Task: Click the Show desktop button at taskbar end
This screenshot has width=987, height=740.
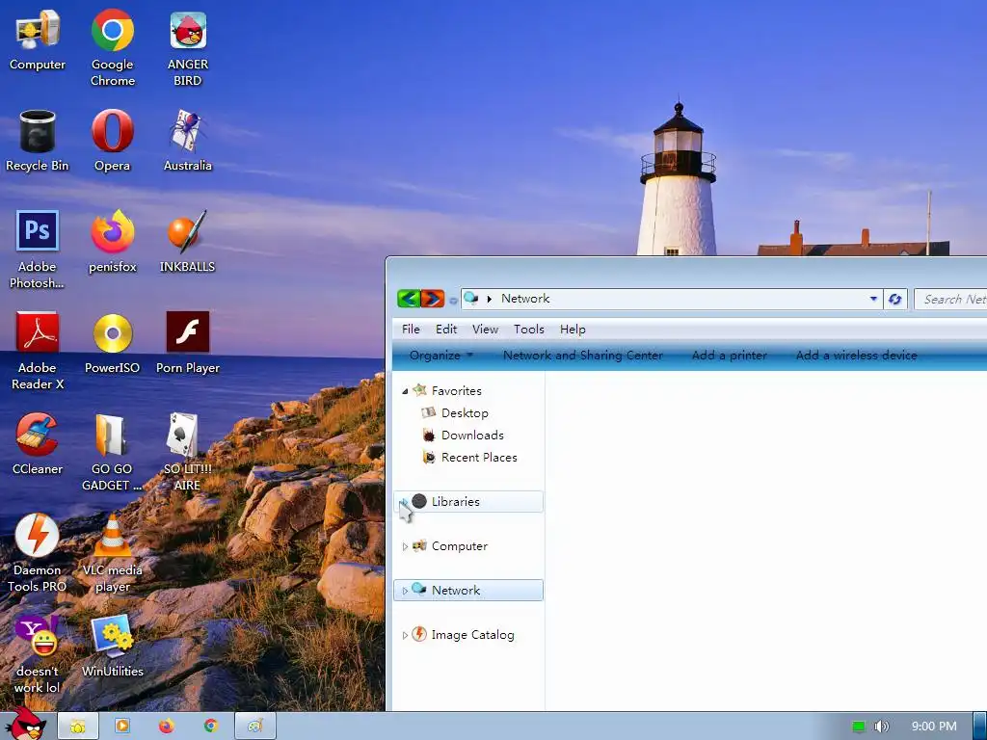Action: click(x=979, y=727)
